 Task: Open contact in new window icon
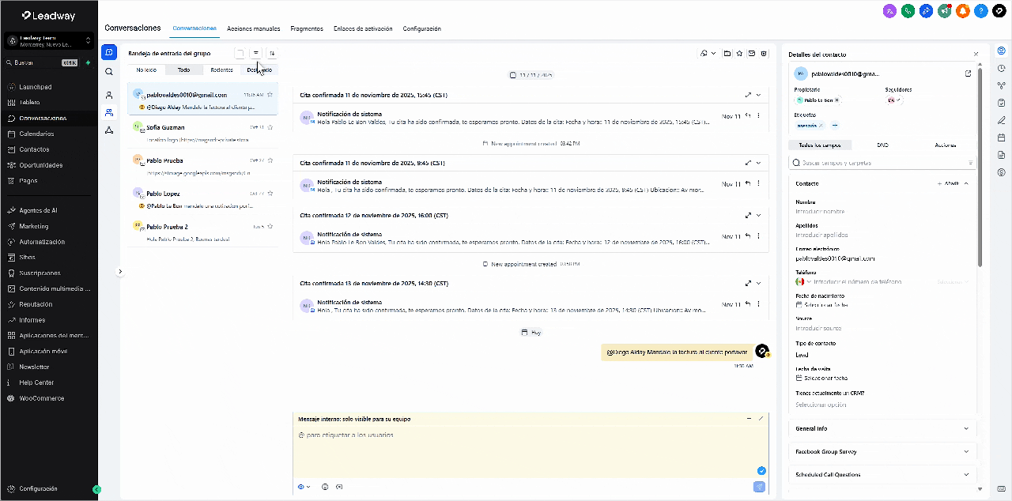(969, 73)
